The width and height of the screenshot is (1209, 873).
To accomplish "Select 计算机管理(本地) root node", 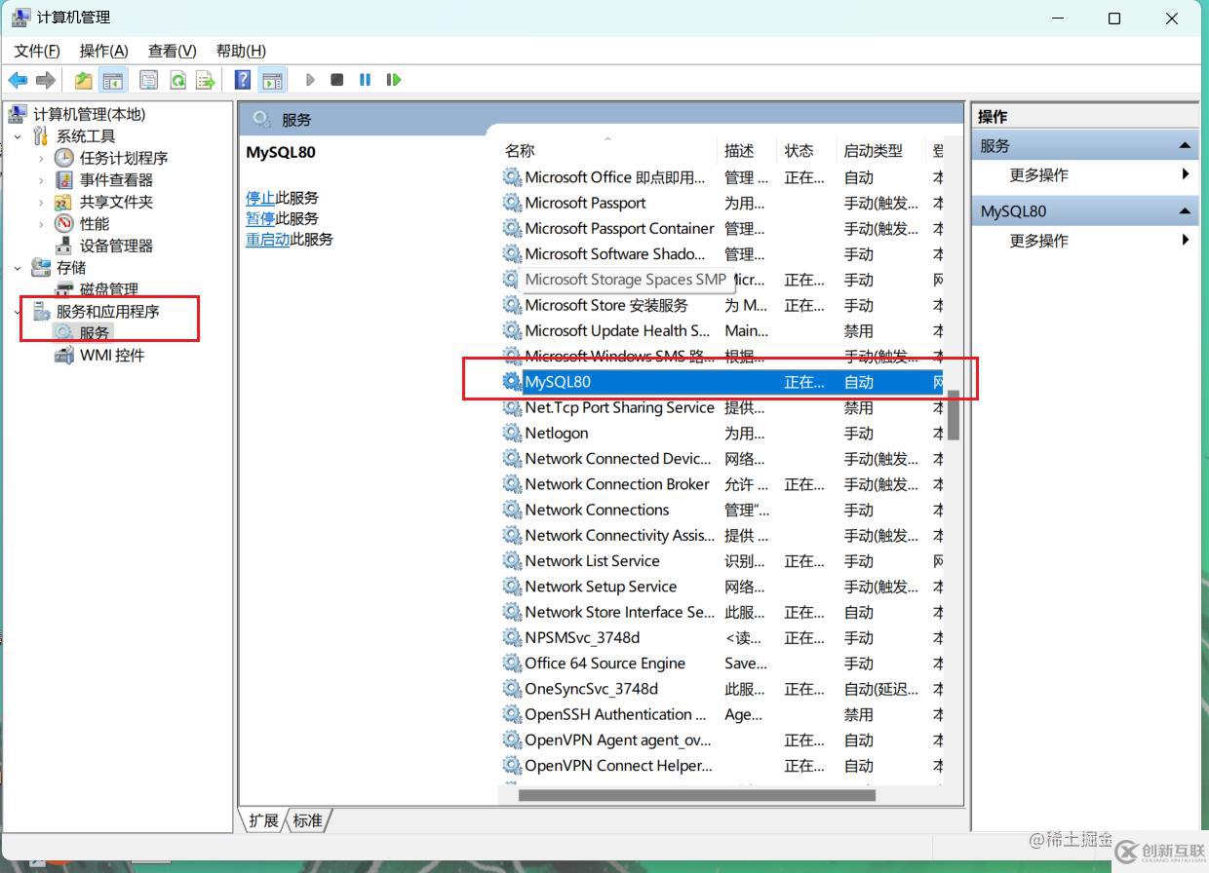I will [x=89, y=114].
